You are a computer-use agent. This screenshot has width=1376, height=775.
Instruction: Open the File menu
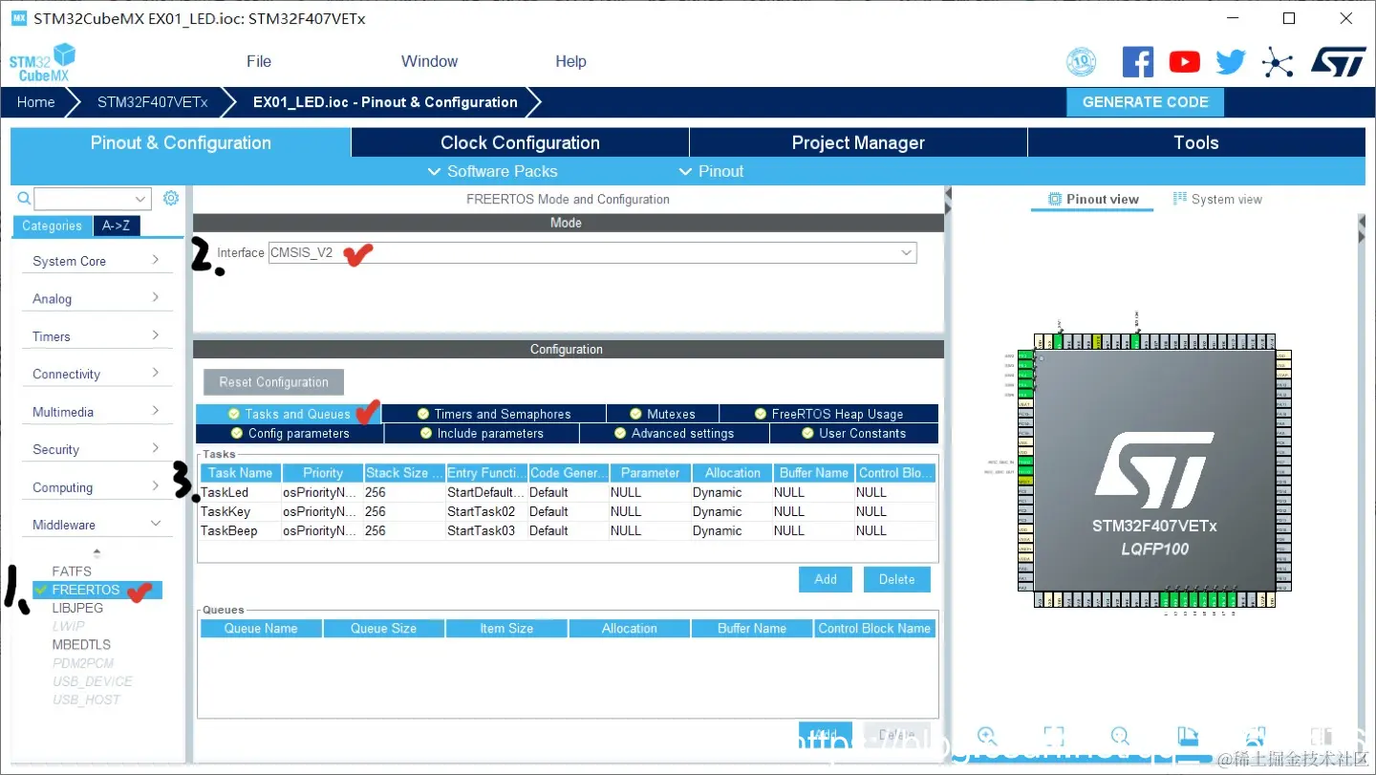pyautogui.click(x=259, y=61)
